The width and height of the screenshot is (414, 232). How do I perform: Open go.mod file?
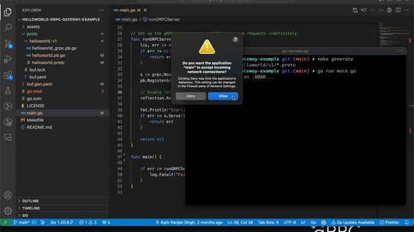click(34, 92)
